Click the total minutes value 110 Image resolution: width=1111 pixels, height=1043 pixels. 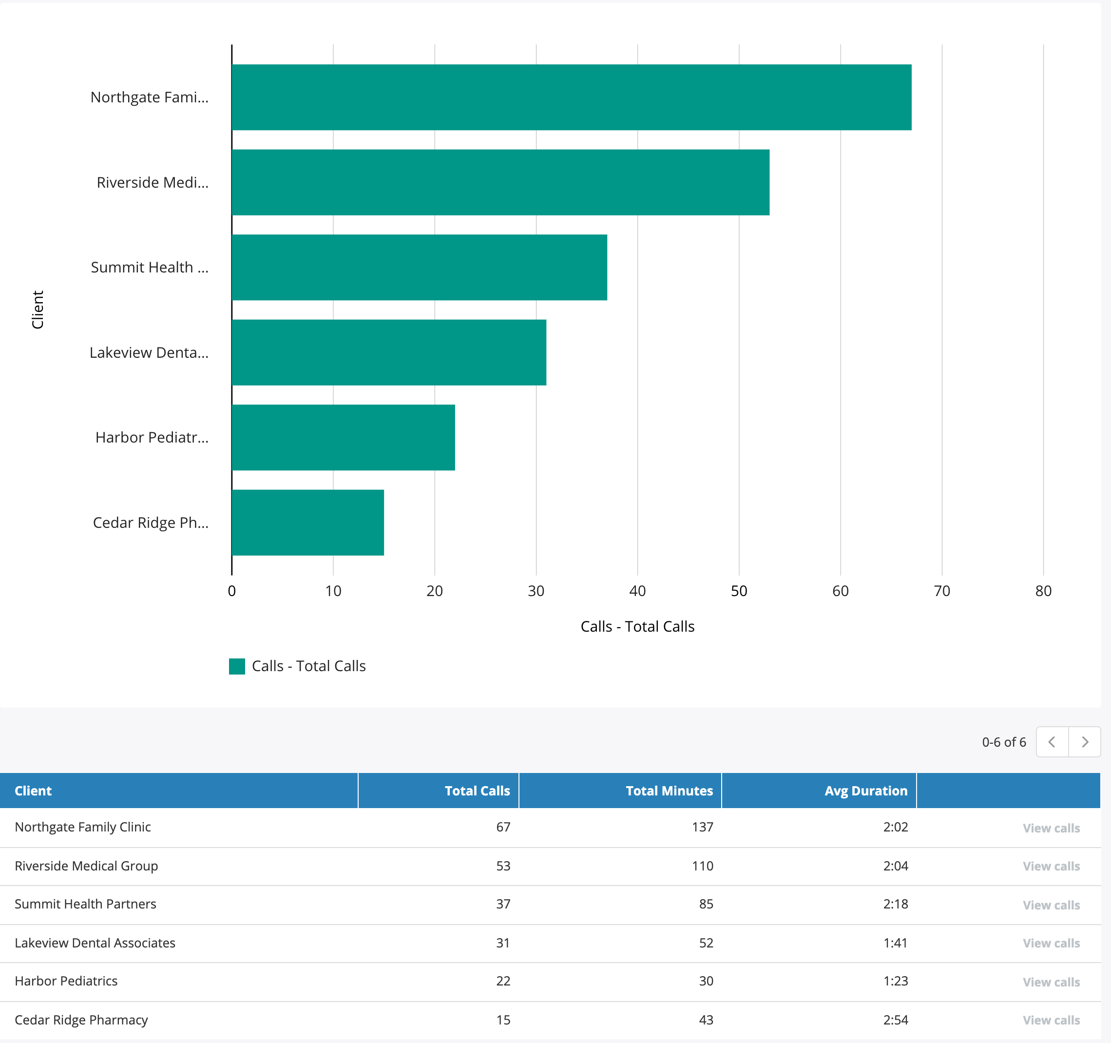pos(703,866)
